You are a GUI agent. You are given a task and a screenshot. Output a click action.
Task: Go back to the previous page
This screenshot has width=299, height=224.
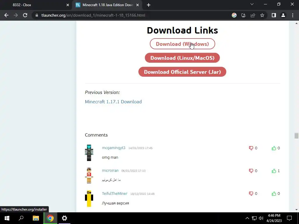tap(6, 15)
